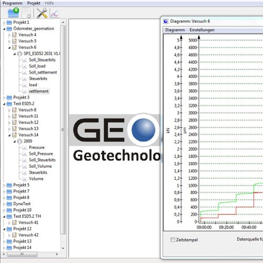
Task: Collapse the Projekt 12 node
Action: (x=4, y=229)
